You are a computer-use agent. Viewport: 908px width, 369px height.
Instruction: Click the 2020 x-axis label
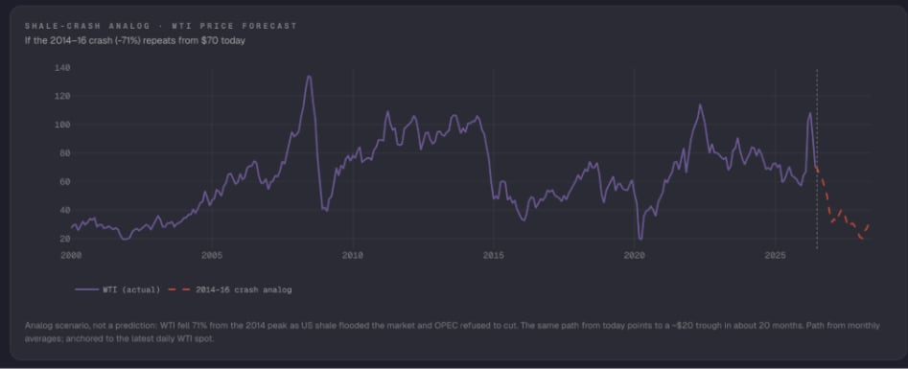(x=634, y=256)
